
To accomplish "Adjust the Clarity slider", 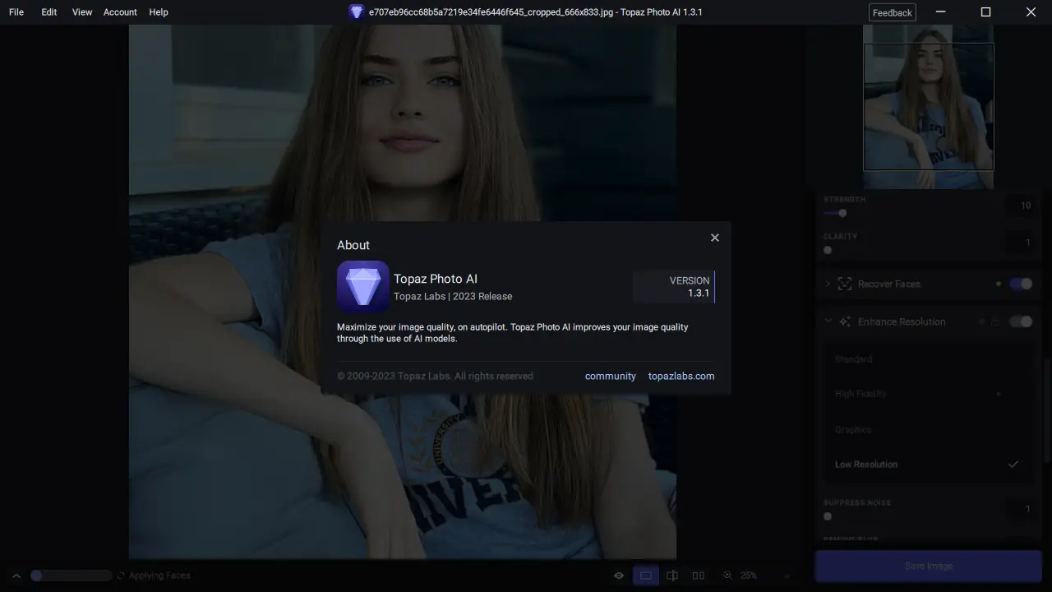I will tap(828, 250).
